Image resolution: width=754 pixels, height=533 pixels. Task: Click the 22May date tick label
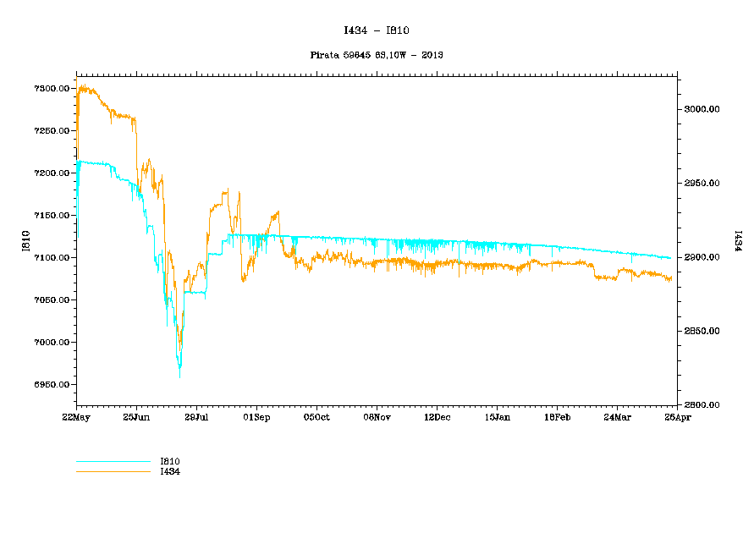[76, 417]
